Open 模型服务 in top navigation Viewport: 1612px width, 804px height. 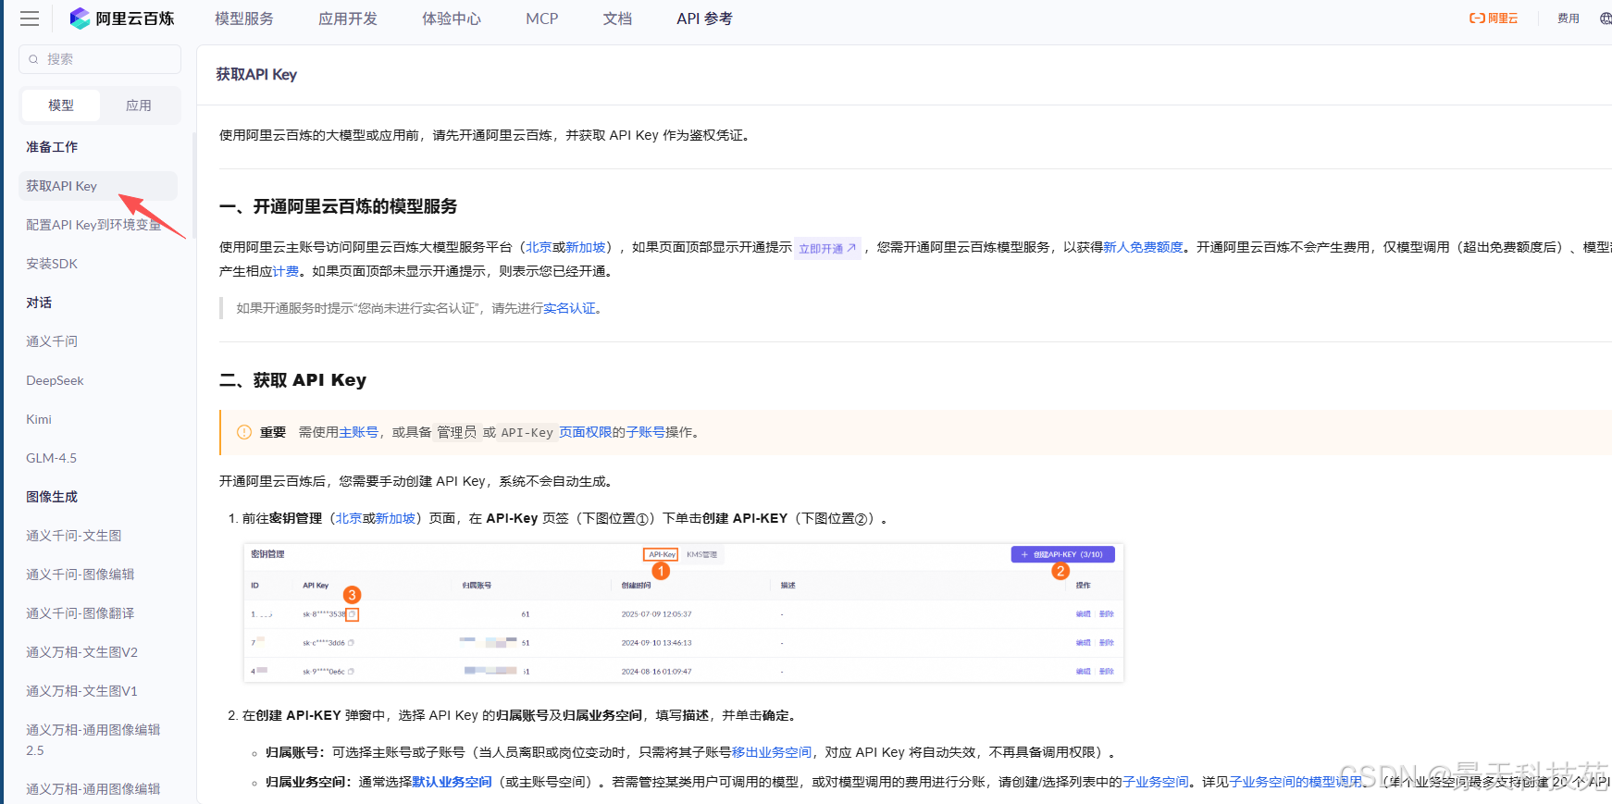coord(244,19)
